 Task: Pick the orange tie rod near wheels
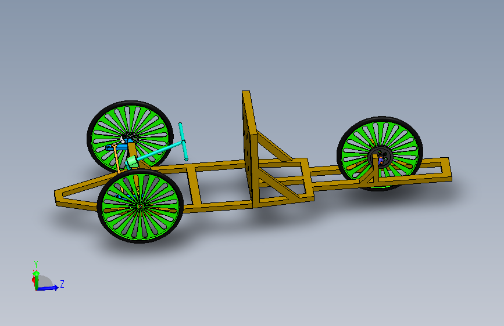[x=116, y=159]
